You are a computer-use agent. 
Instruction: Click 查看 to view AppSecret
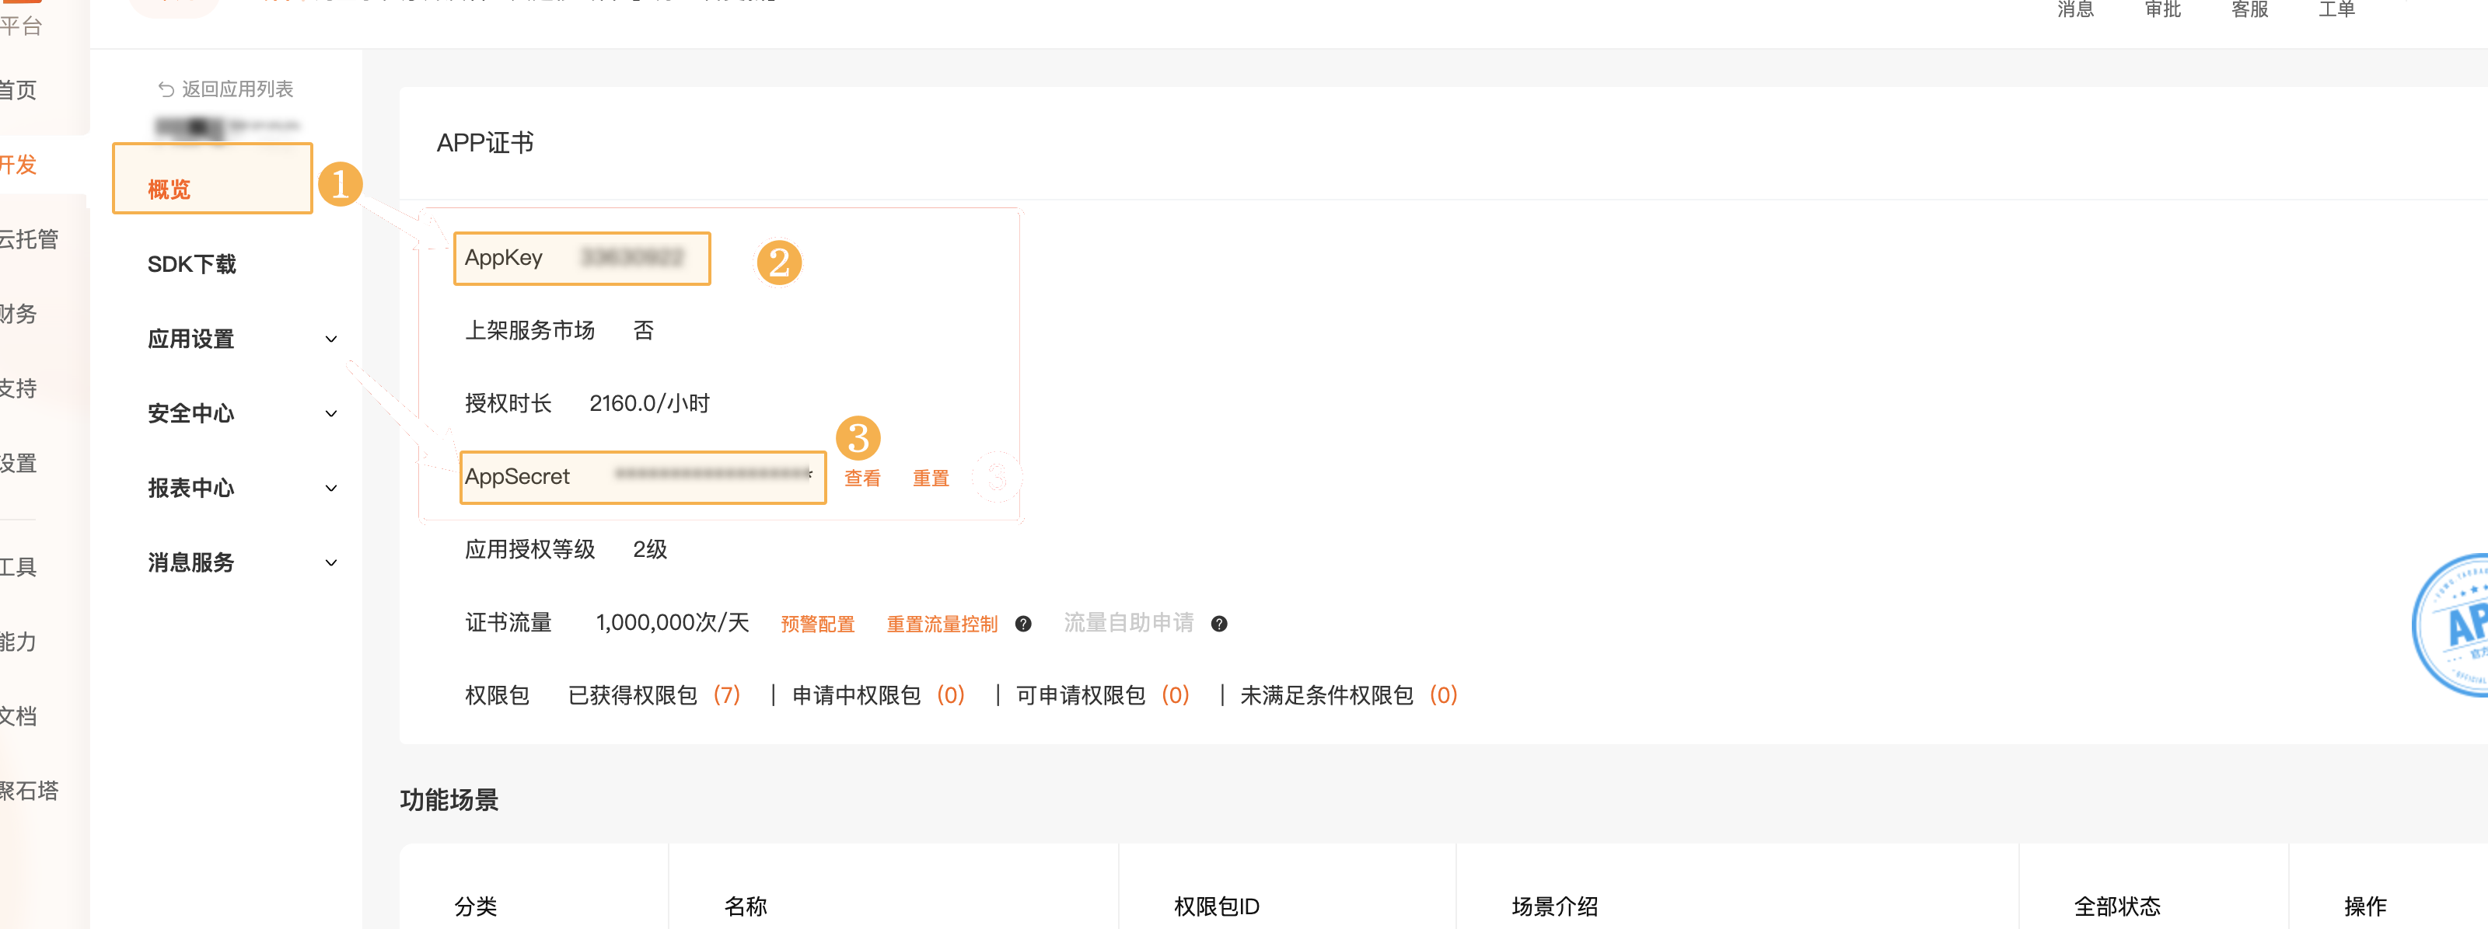pos(861,478)
